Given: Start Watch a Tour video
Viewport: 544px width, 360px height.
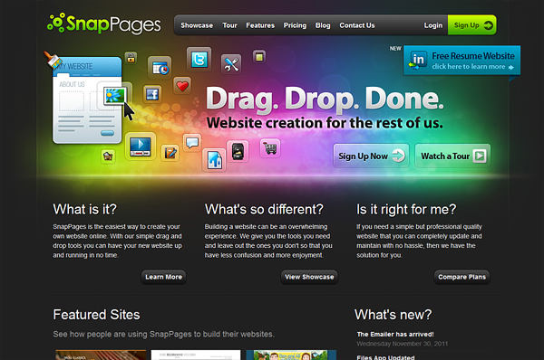Looking at the screenshot, I should (x=452, y=156).
